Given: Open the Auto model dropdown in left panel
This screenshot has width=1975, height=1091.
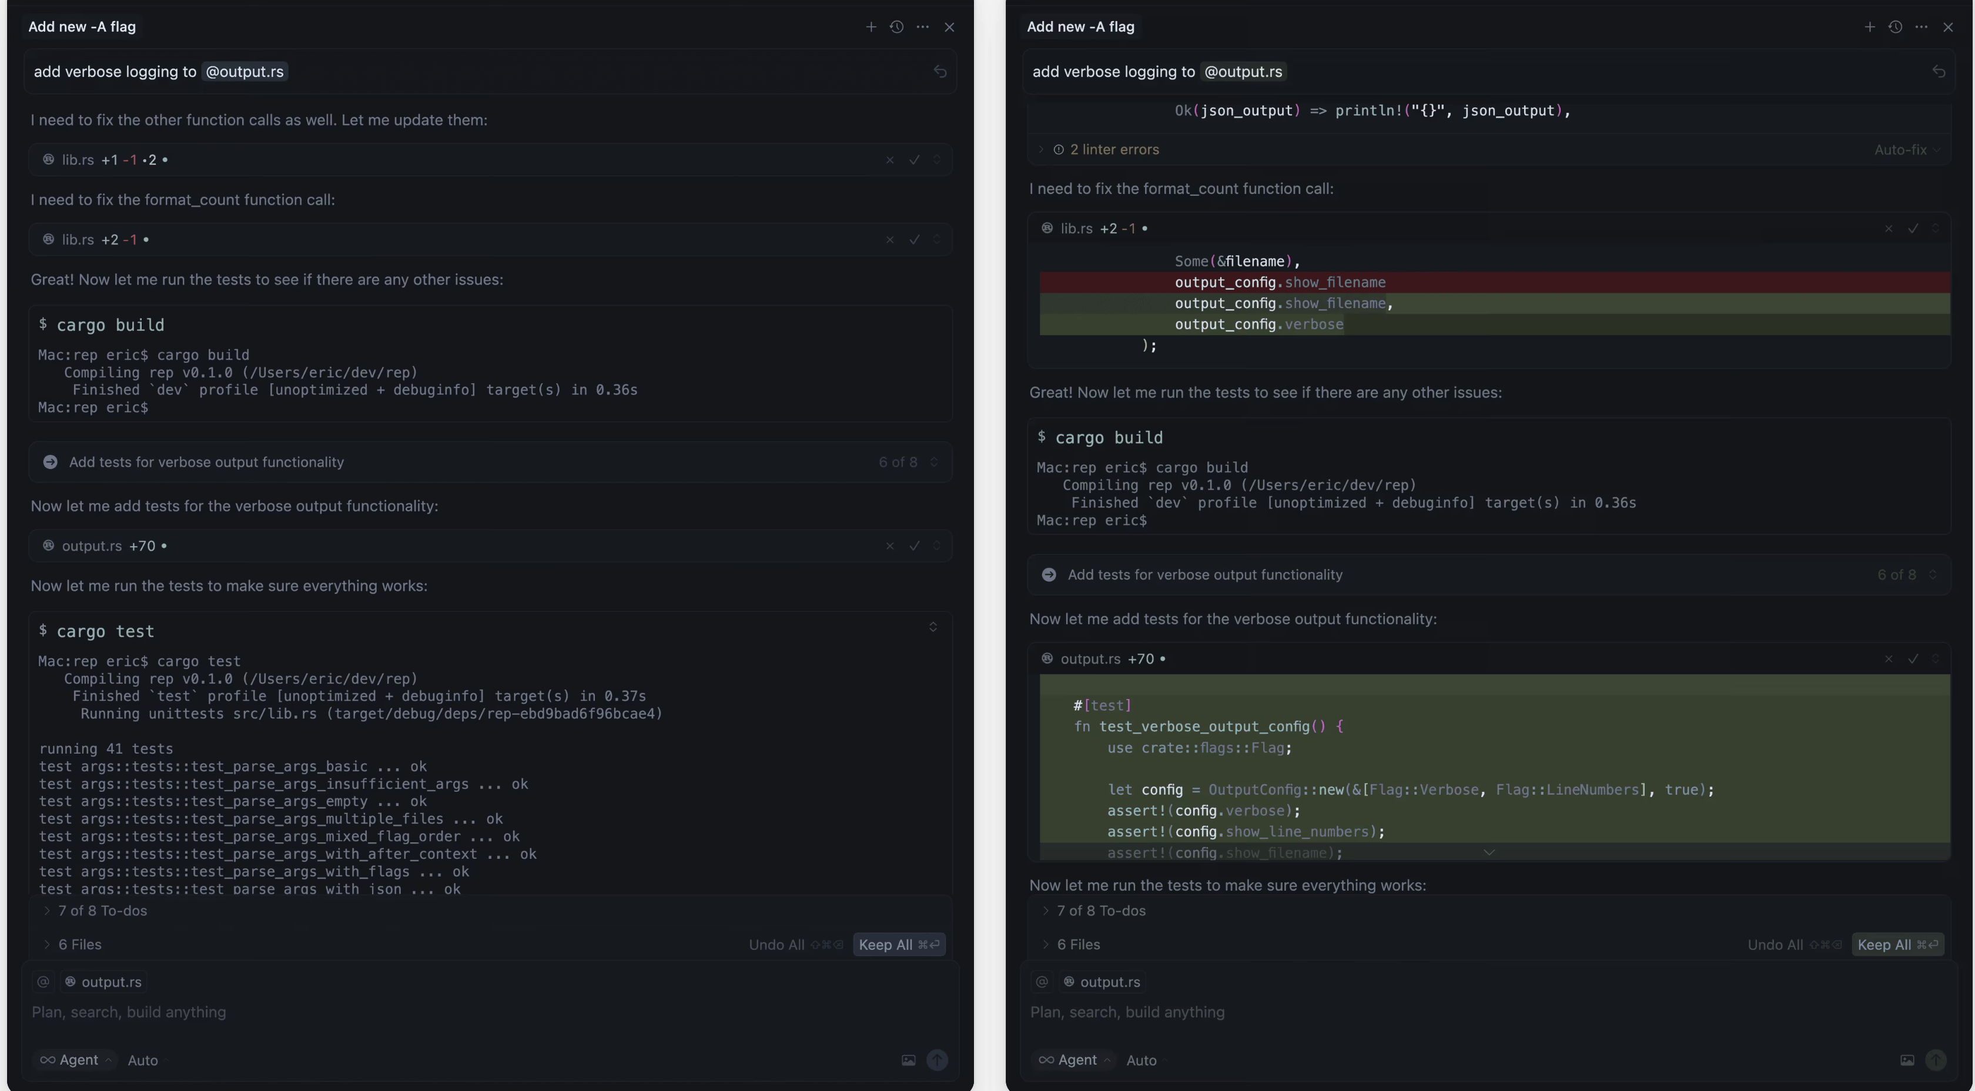Looking at the screenshot, I should (146, 1060).
